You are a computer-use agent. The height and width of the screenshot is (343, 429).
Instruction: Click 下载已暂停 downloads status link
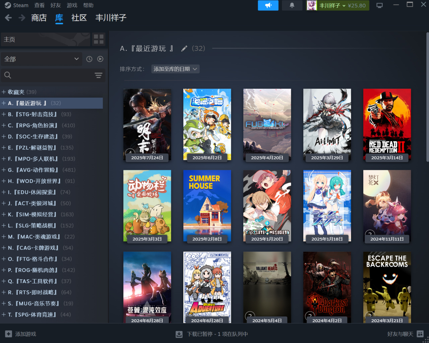[217, 334]
